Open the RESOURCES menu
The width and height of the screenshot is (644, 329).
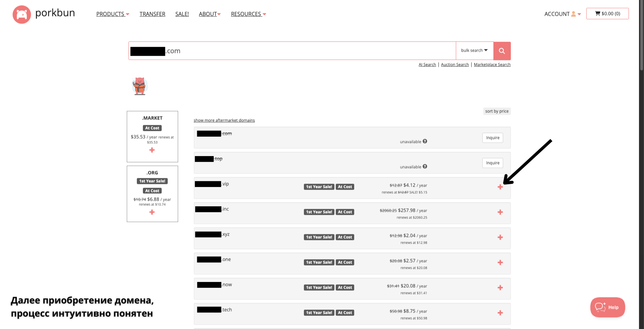248,14
